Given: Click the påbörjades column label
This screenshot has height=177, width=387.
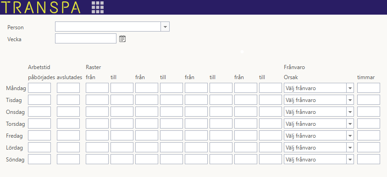Looking at the screenshot, I should click(41, 77).
